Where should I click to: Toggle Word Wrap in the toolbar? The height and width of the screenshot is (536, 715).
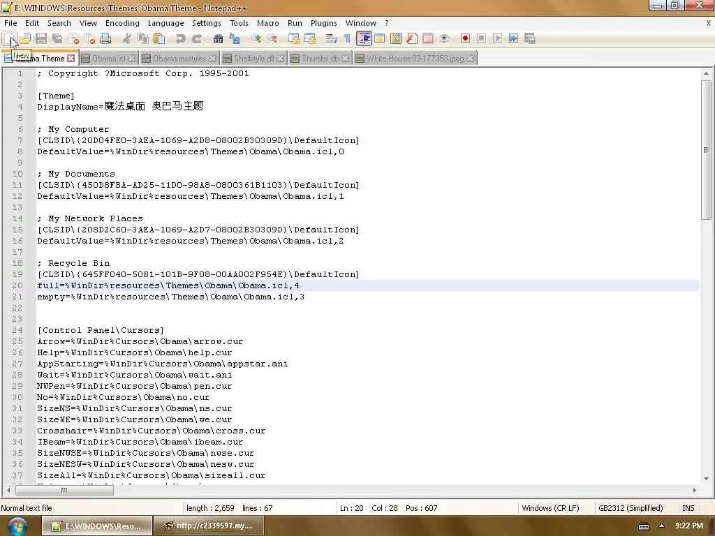click(x=331, y=39)
